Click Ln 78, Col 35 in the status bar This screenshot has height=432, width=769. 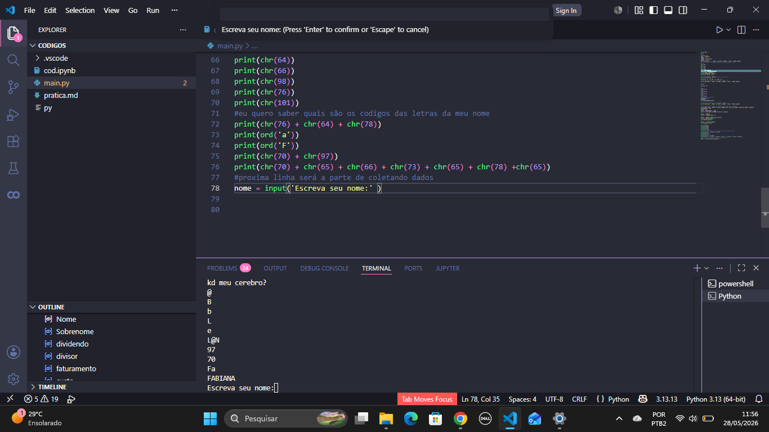click(481, 399)
